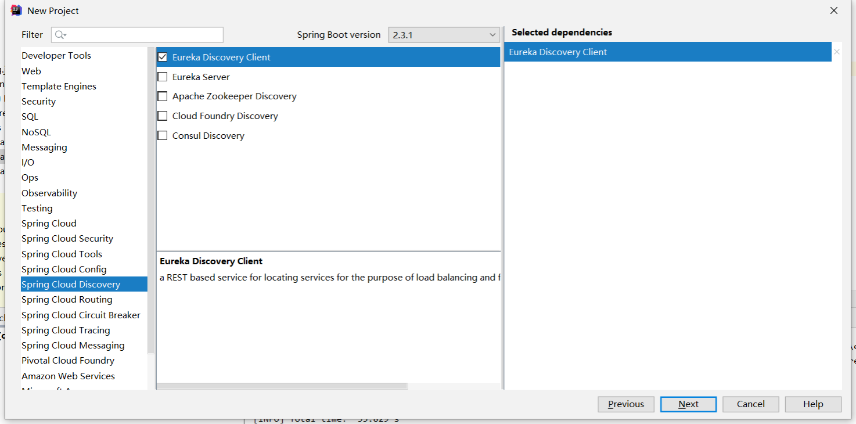The image size is (856, 424).
Task: Select the NoSQL category
Action: click(84, 132)
